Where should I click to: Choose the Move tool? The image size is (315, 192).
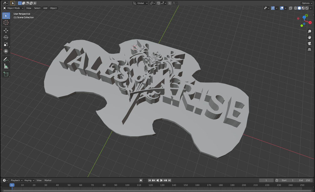[x=6, y=30]
